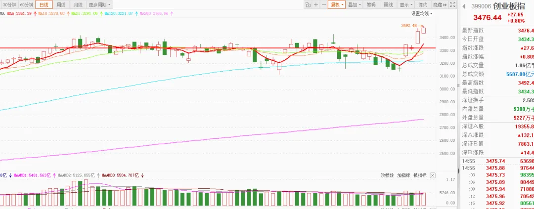Click the MAAMO2 volume indicator label
The width and height of the screenshot is (534, 209).
click(76, 175)
